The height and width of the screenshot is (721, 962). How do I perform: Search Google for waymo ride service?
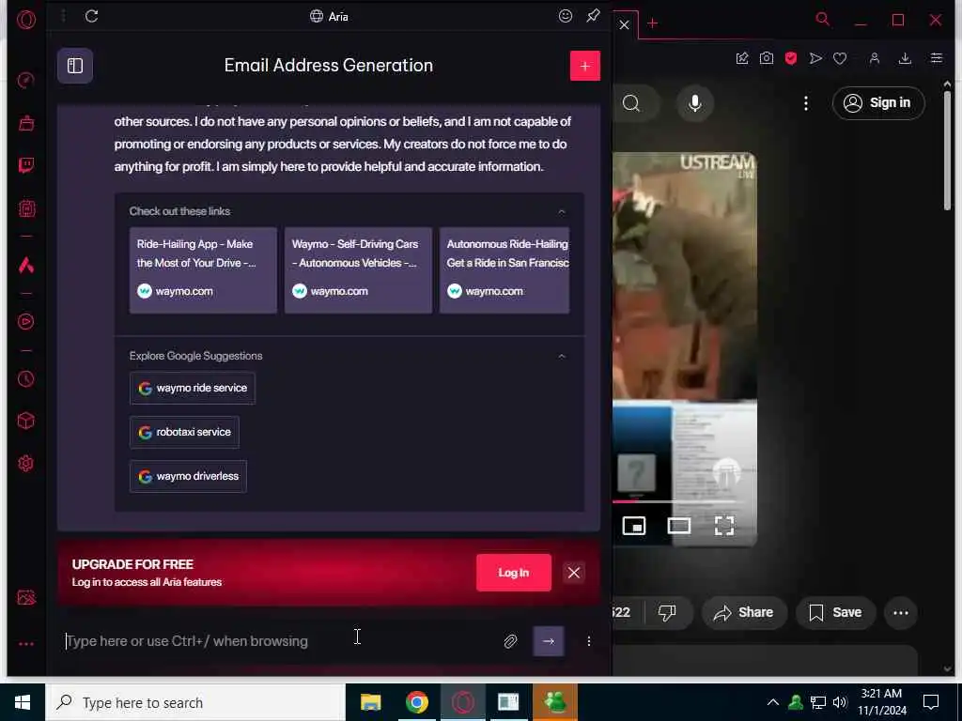[192, 388]
